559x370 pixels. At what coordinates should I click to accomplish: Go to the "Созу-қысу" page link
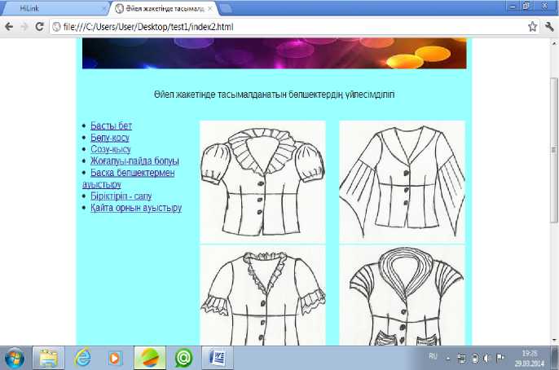pos(110,150)
